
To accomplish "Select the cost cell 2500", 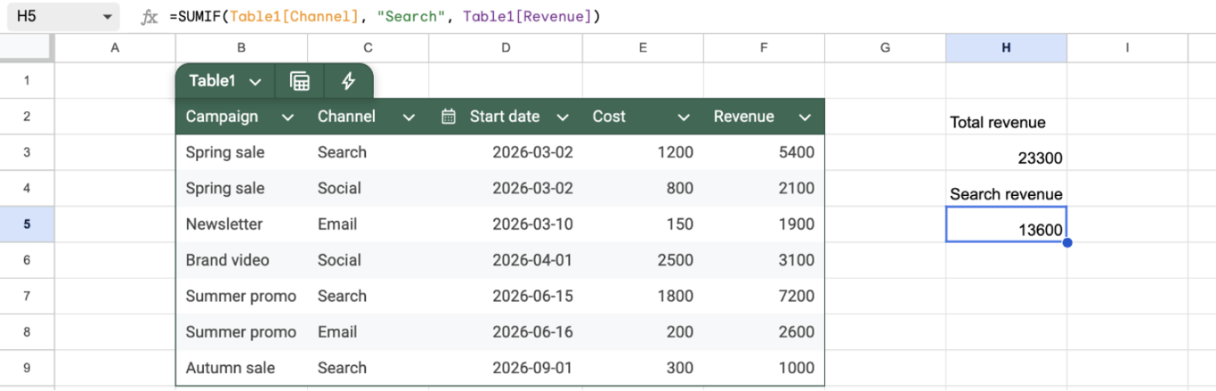I will 643,260.
